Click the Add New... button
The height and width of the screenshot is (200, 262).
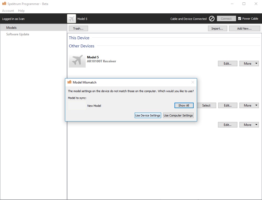244,29
